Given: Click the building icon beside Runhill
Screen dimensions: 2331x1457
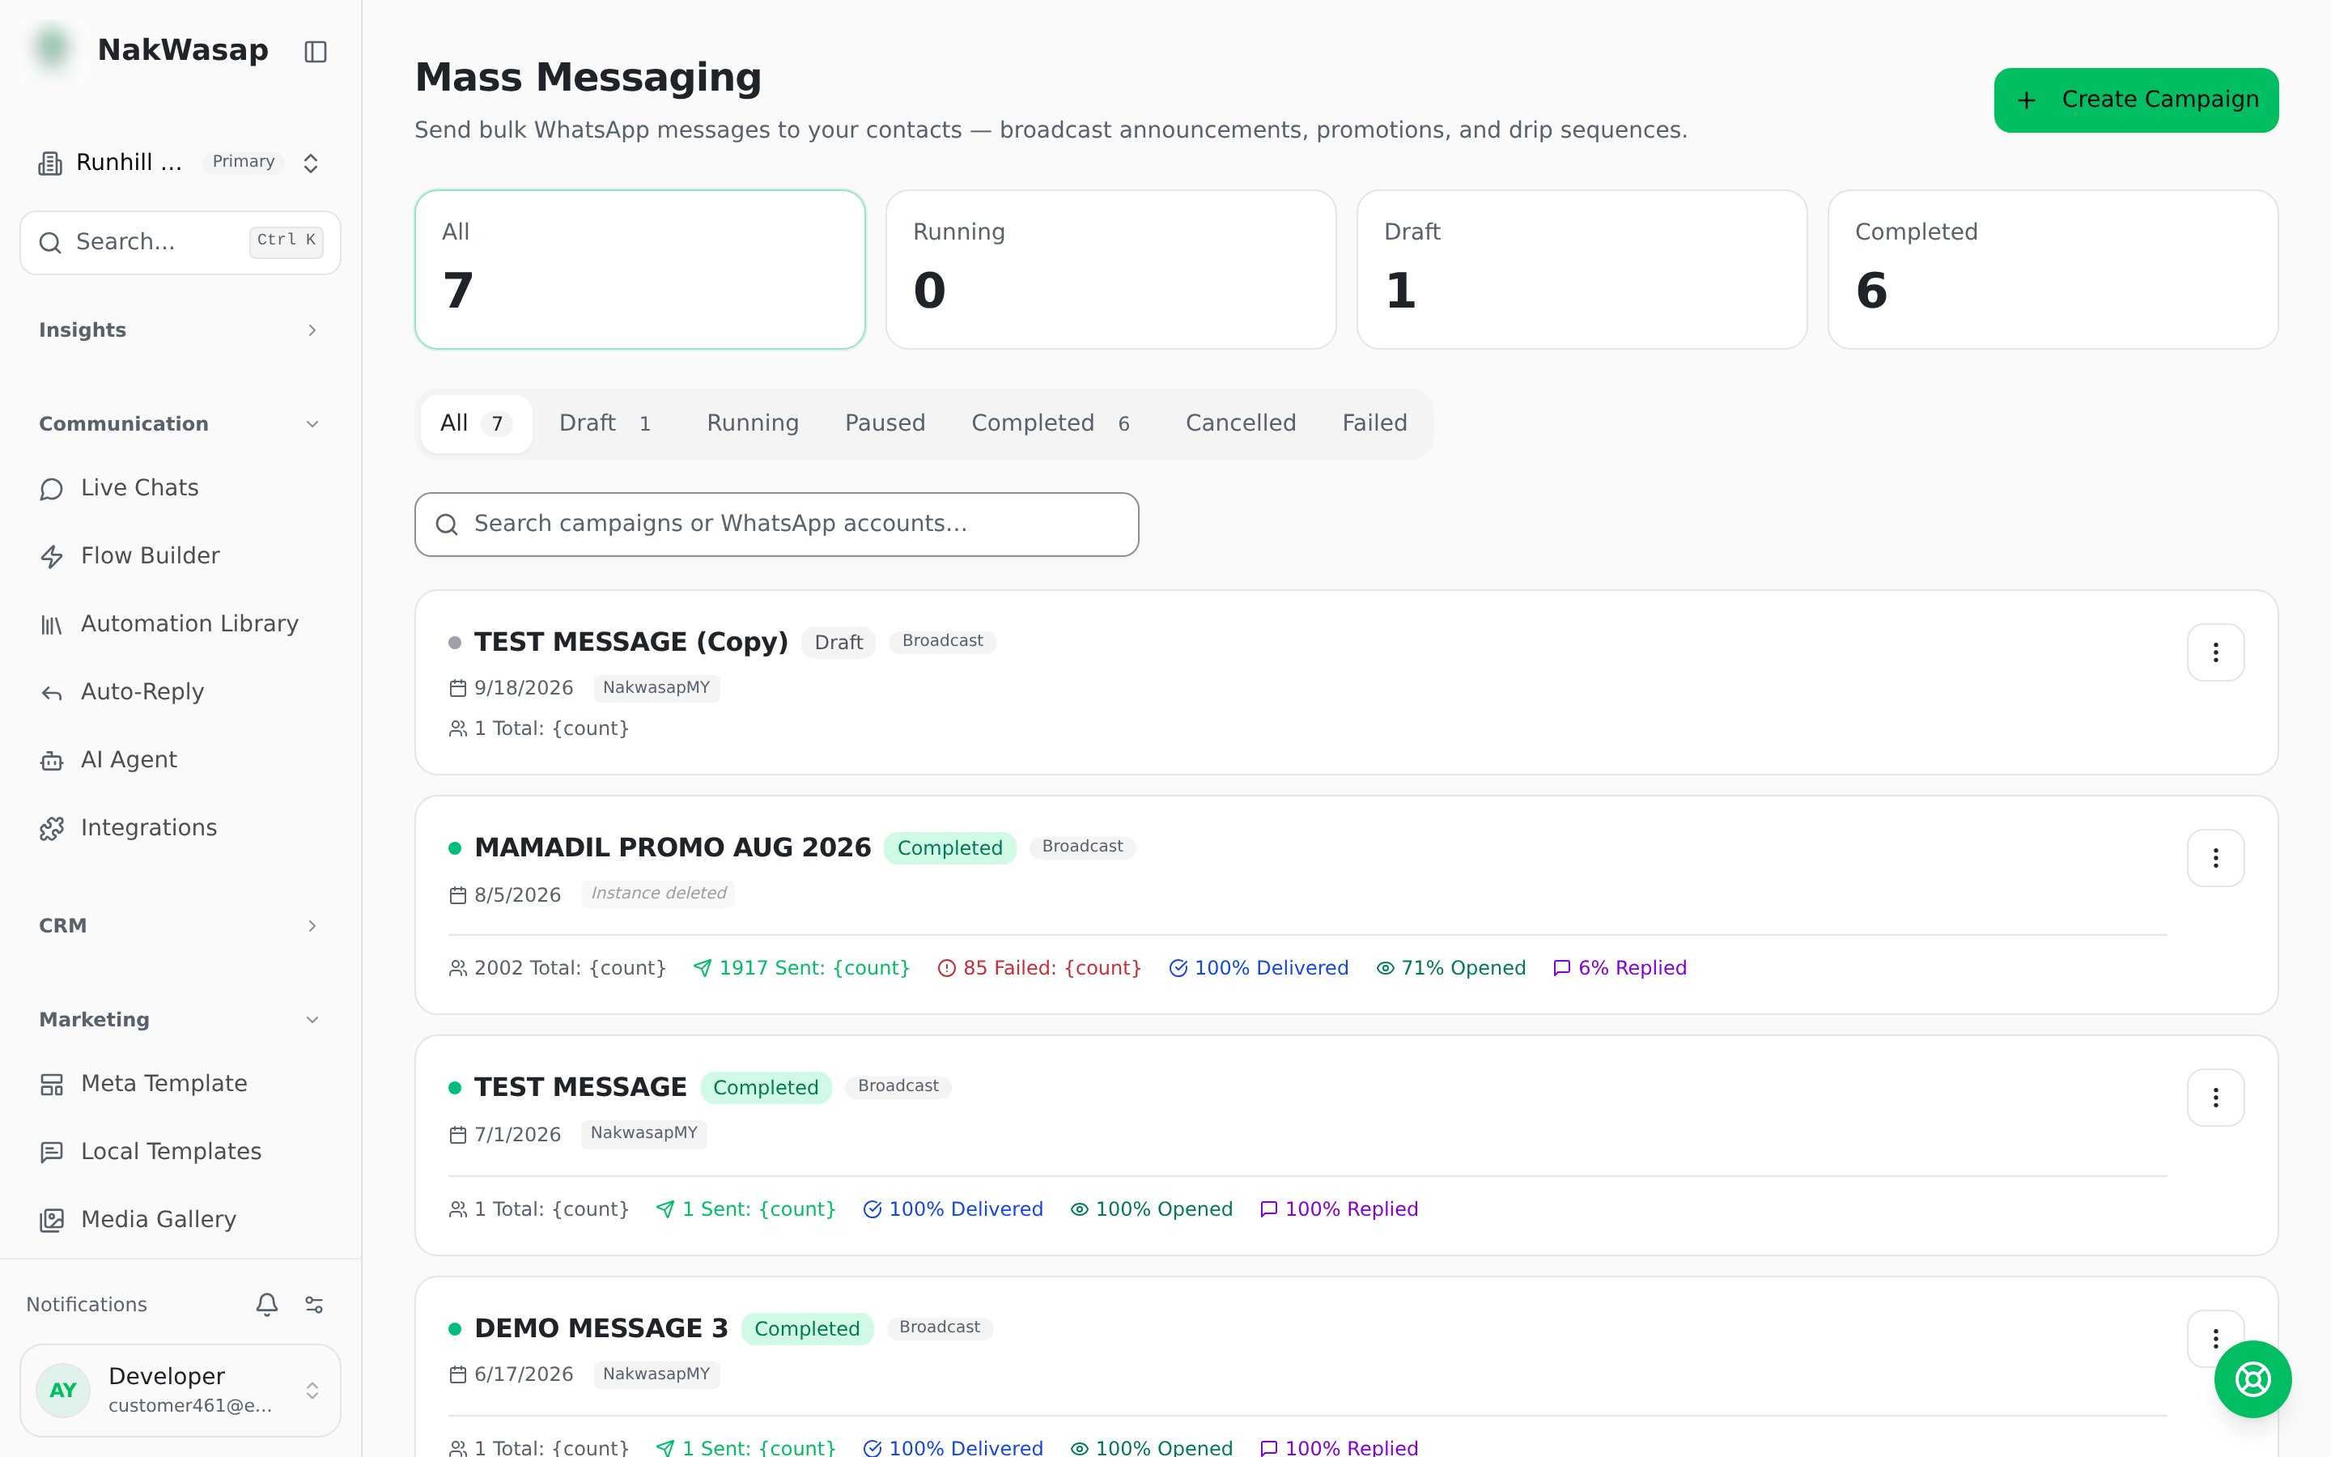Looking at the screenshot, I should (x=50, y=163).
